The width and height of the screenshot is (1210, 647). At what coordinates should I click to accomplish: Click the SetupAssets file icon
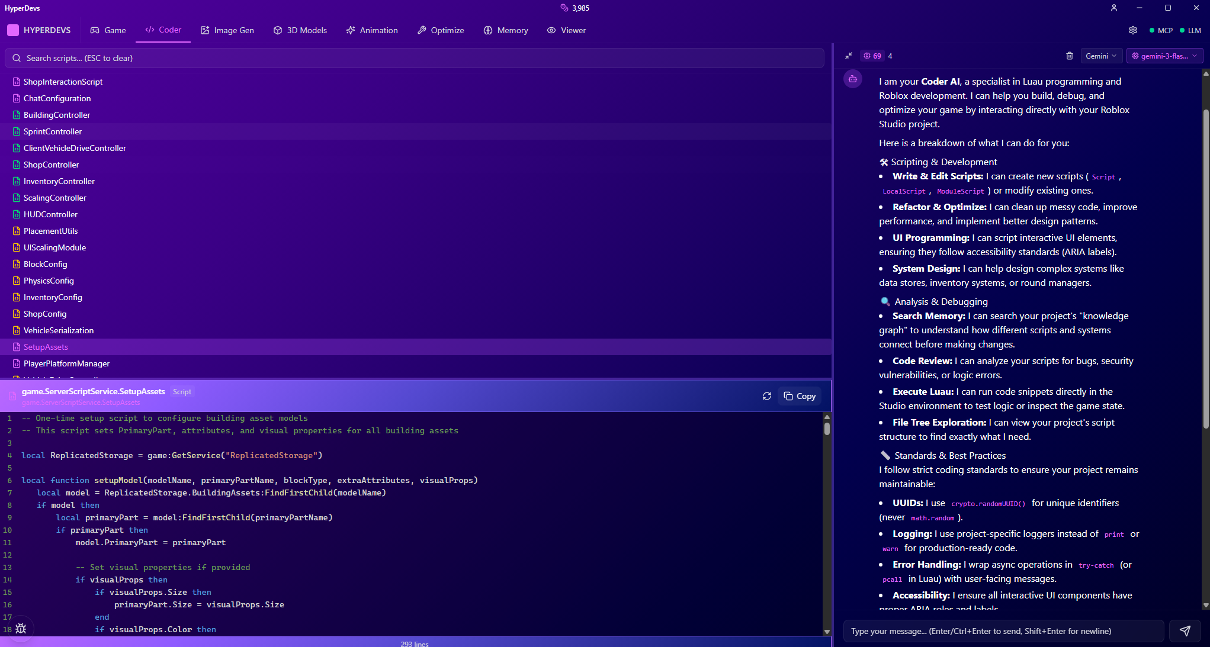coord(17,347)
